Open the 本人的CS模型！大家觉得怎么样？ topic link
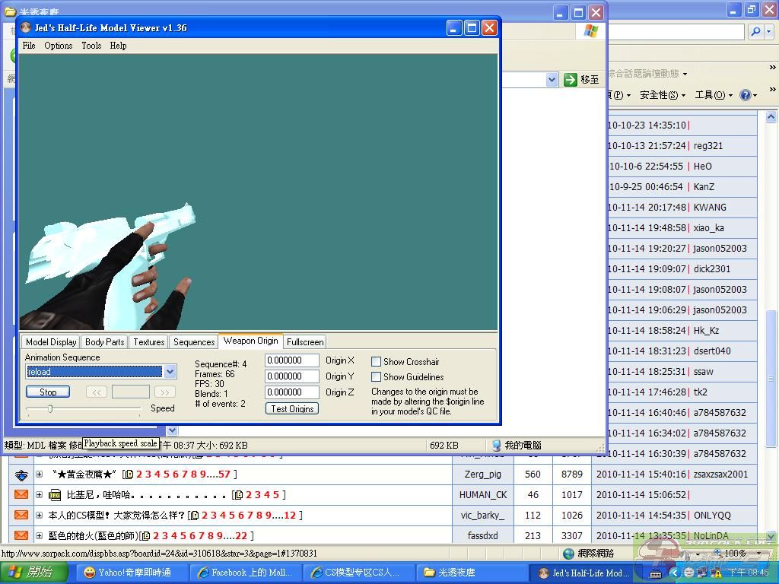 click(x=116, y=516)
